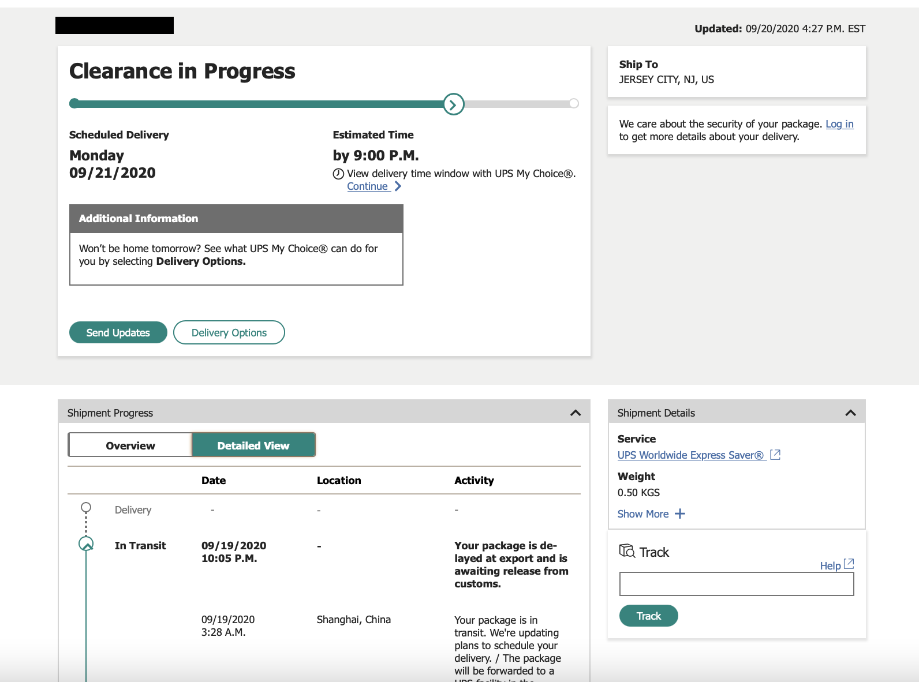Open the UPS Worldwide Express Saver link
This screenshot has width=919, height=682.
click(x=690, y=455)
